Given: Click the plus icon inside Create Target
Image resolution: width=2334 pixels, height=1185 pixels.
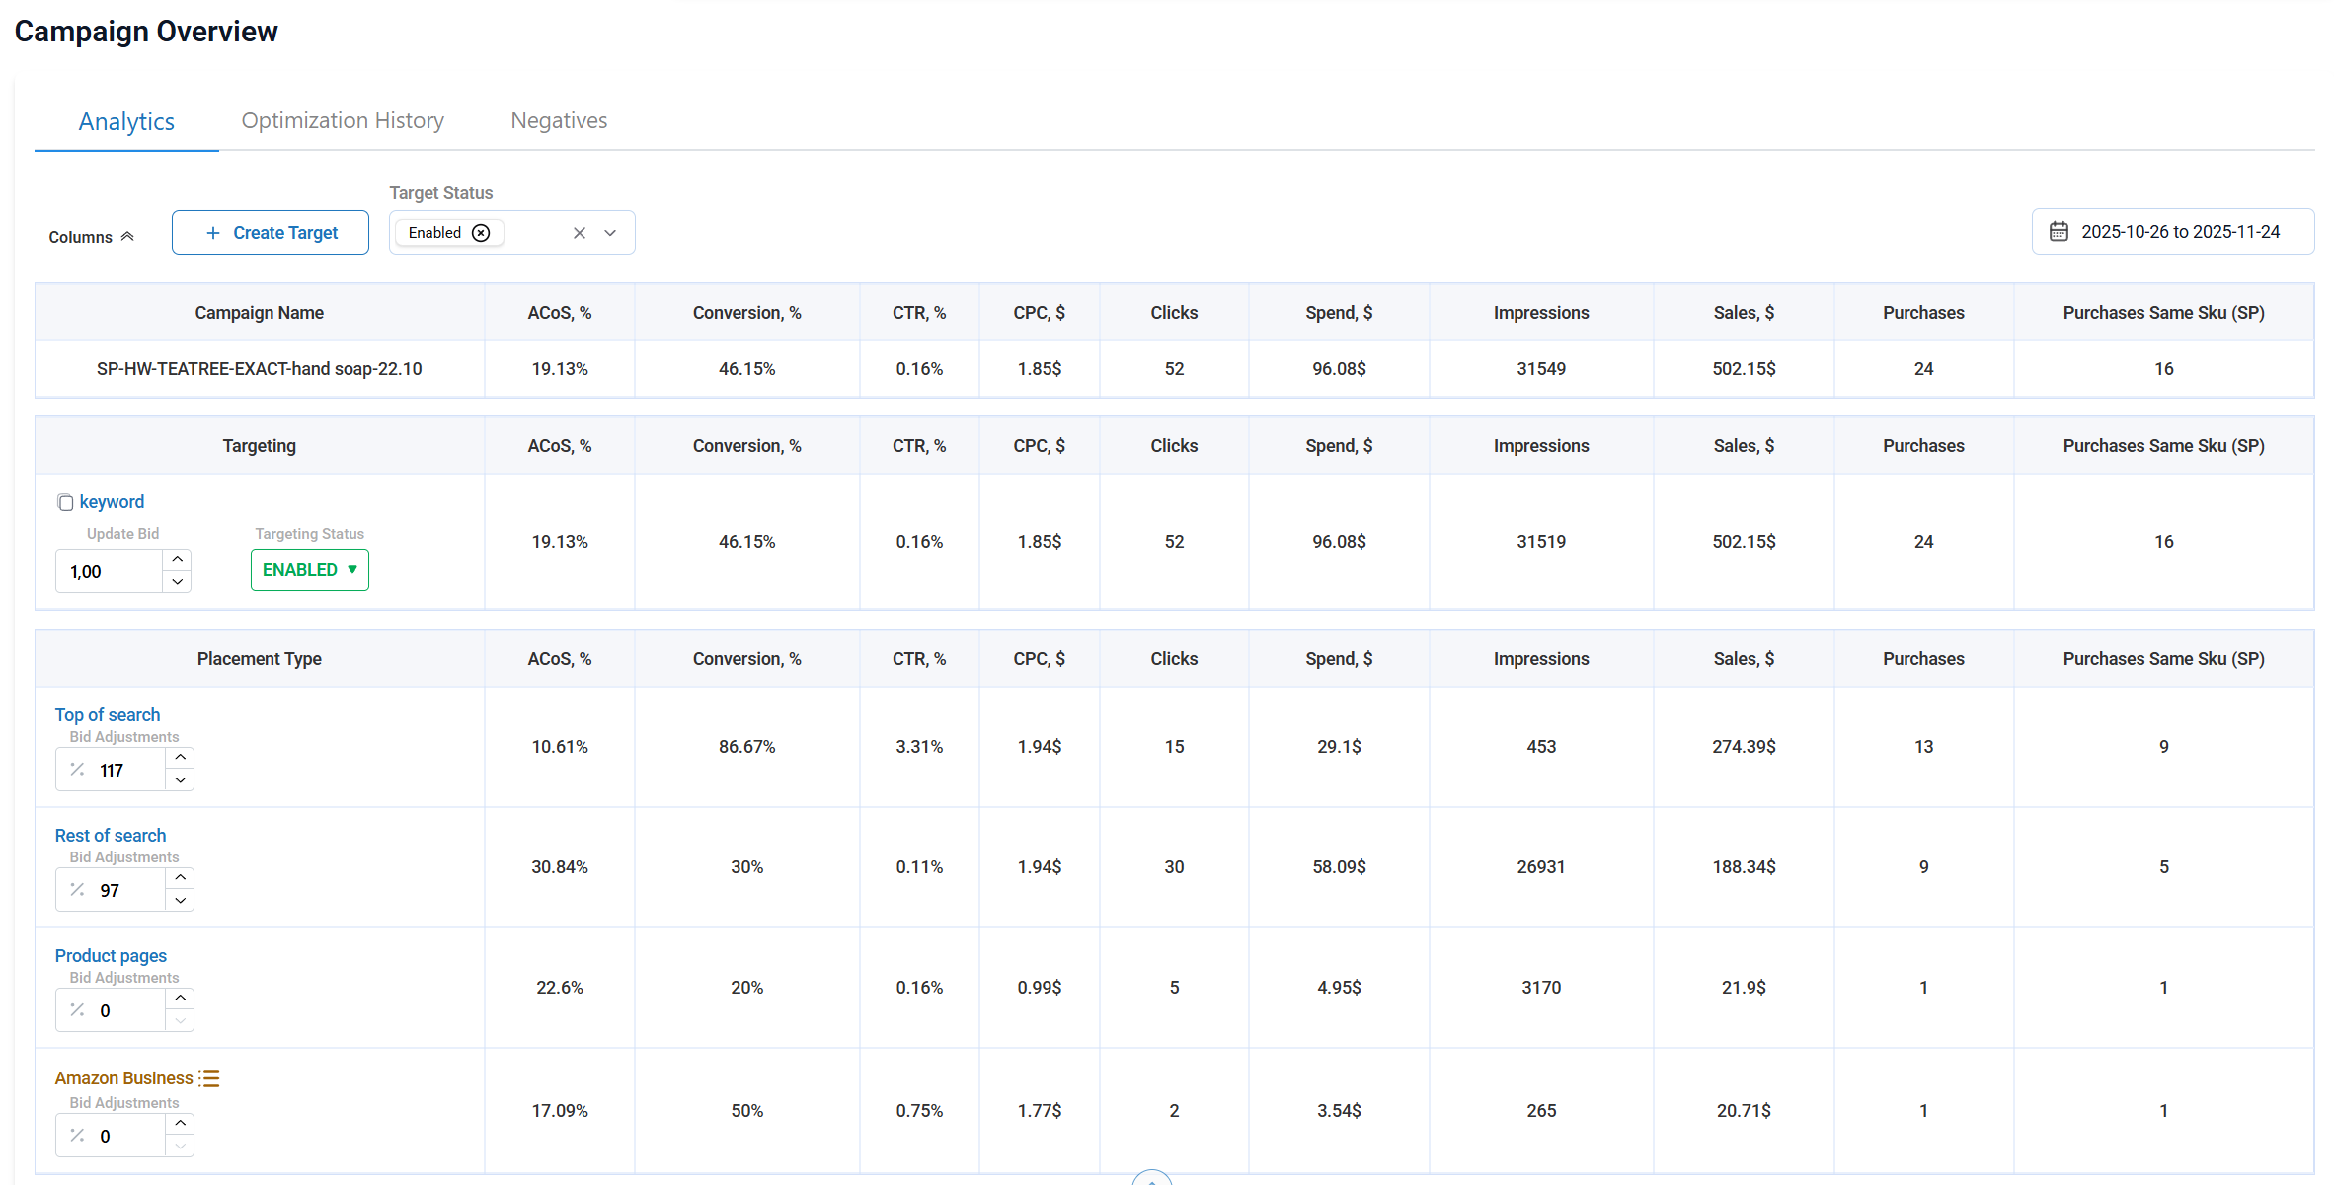Looking at the screenshot, I should (x=211, y=232).
